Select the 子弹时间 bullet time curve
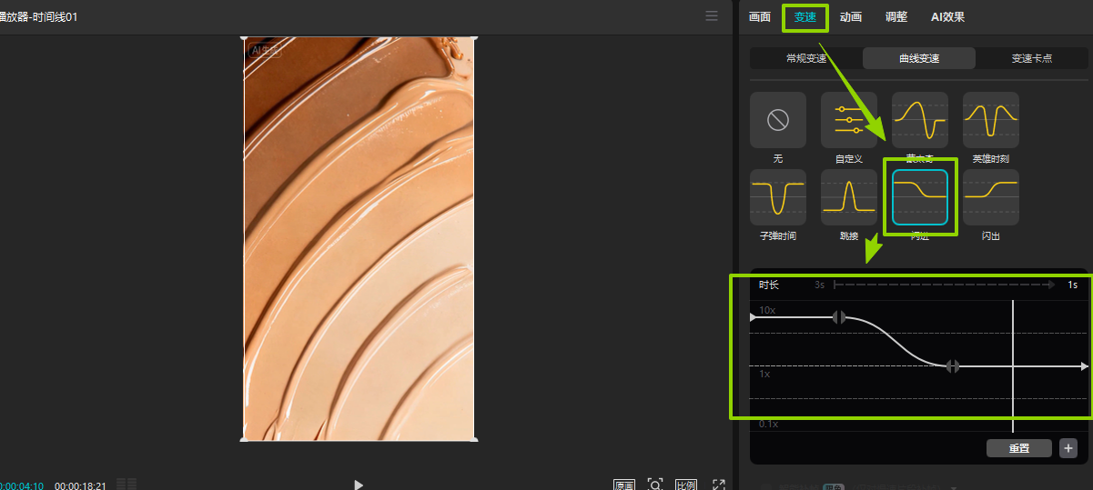This screenshot has height=490, width=1093. click(777, 197)
